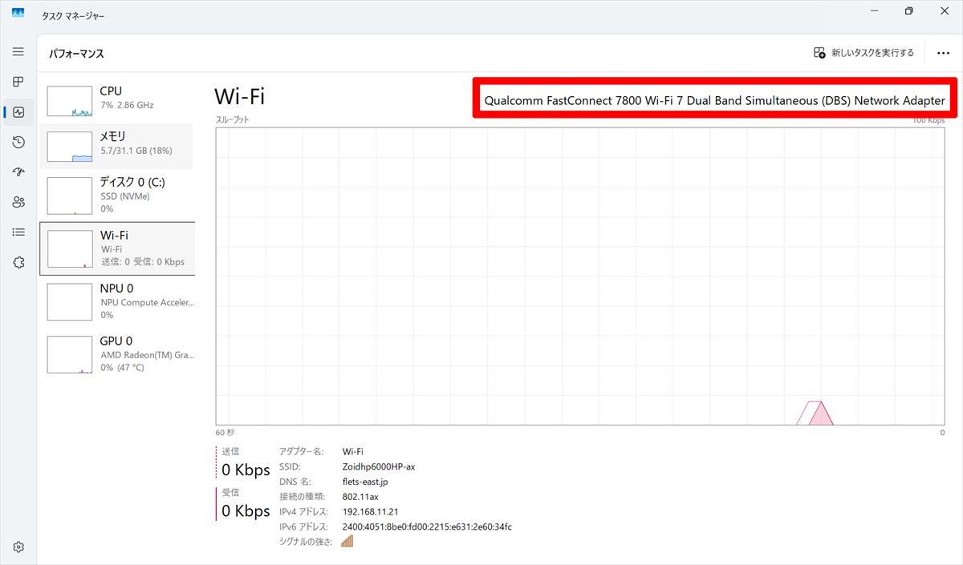
Task: Click the シグナルの強さ label
Action: tap(304, 542)
